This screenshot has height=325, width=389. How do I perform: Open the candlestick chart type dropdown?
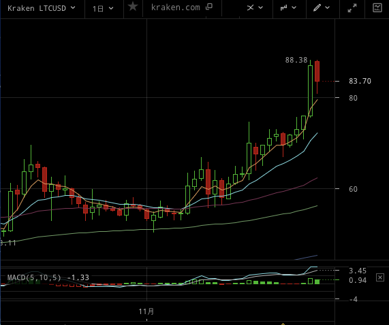click(288, 8)
